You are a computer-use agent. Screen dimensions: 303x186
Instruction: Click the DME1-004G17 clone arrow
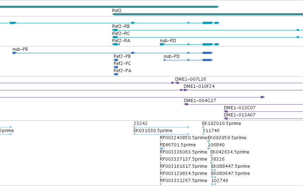point(186,105)
